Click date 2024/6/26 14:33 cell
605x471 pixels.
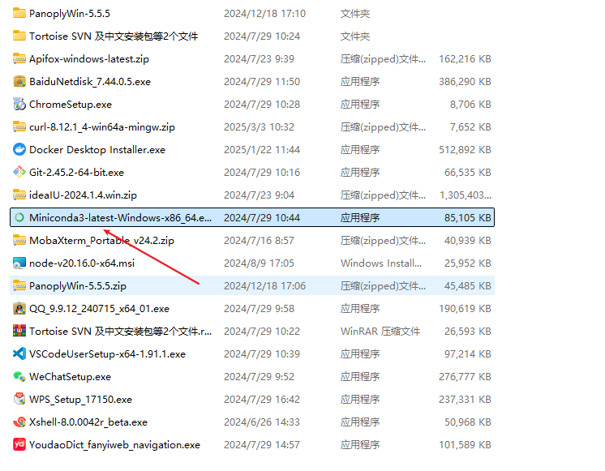point(262,422)
